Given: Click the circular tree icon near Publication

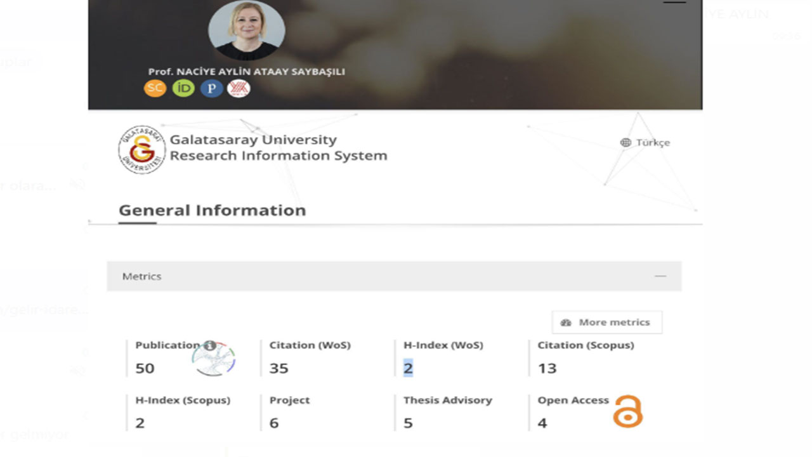Looking at the screenshot, I should [x=214, y=361].
